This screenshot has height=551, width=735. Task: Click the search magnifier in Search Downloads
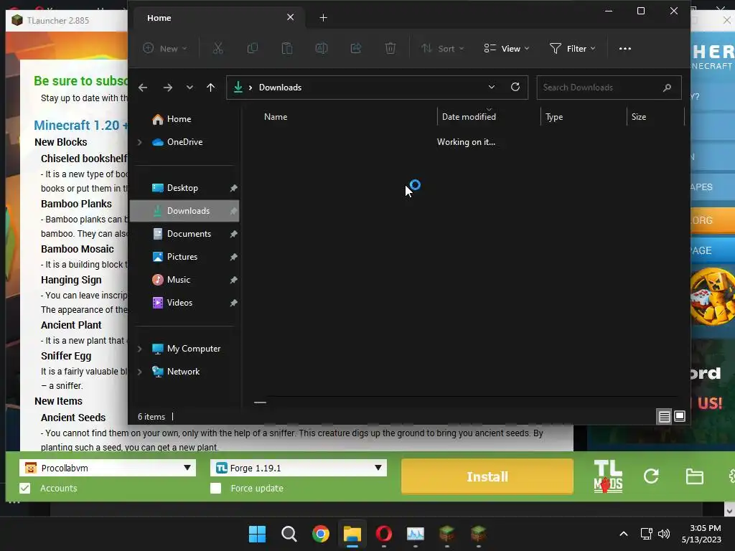[x=667, y=88]
